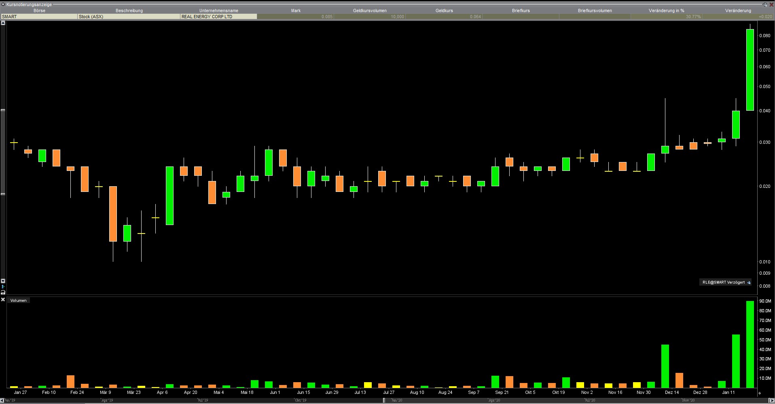Screen dimensions: 775x404
Task: Click Geldkursvolumen column header
Action: coord(370,11)
